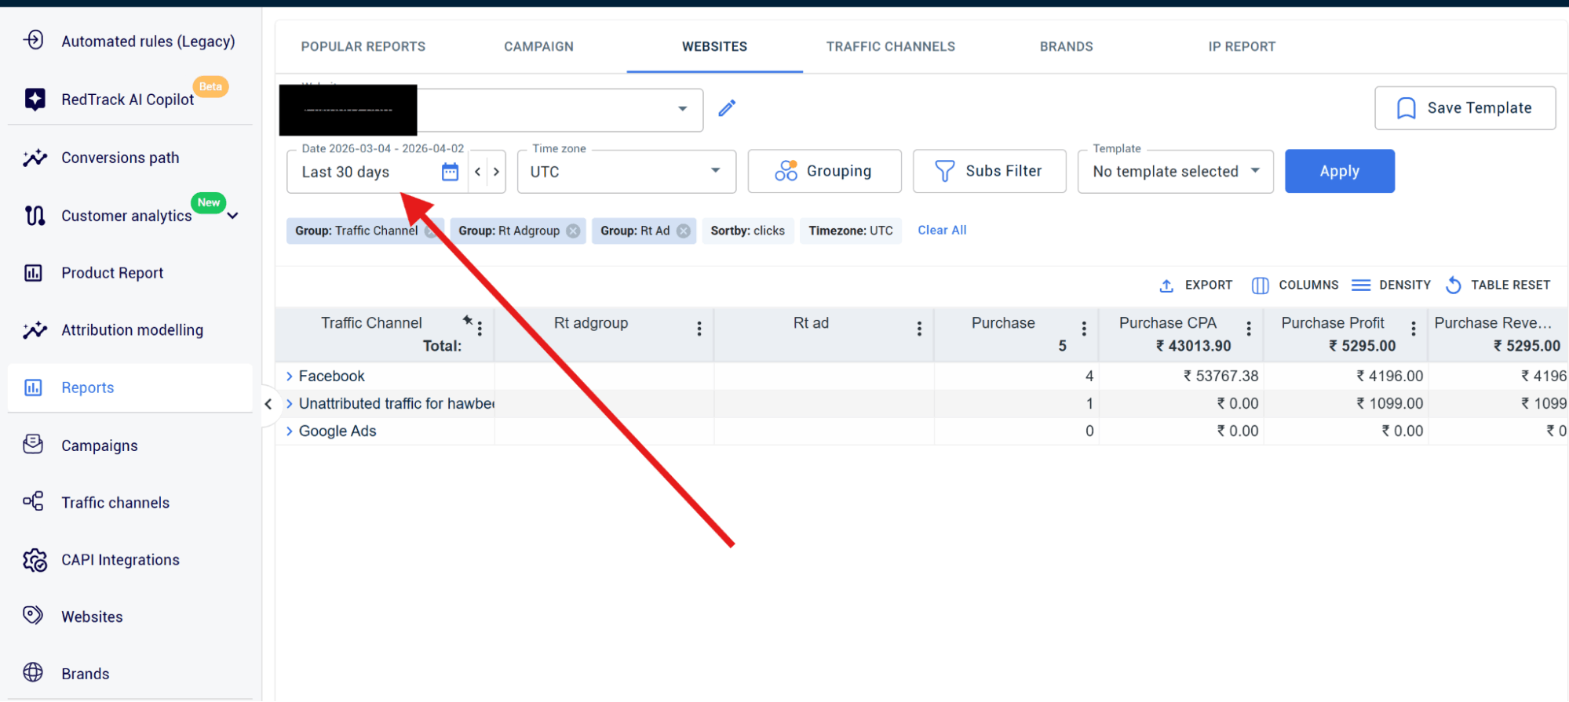The height and width of the screenshot is (702, 1569).
Task: Open Automated rules (Legacy) from sidebar
Action: click(148, 42)
